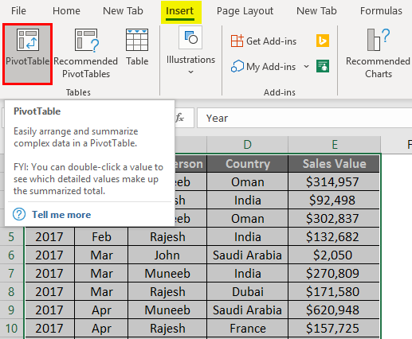Open the New Tab next to Home
Viewport: 412px width, 339px height.
click(x=123, y=11)
